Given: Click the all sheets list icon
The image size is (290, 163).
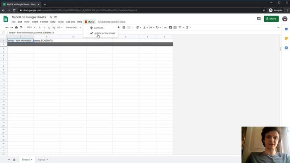Looking at the screenshot, I should [14, 160].
